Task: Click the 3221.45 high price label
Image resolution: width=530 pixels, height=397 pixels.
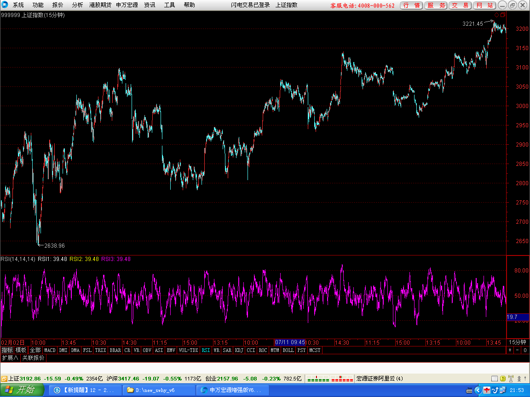Action: click(x=472, y=23)
